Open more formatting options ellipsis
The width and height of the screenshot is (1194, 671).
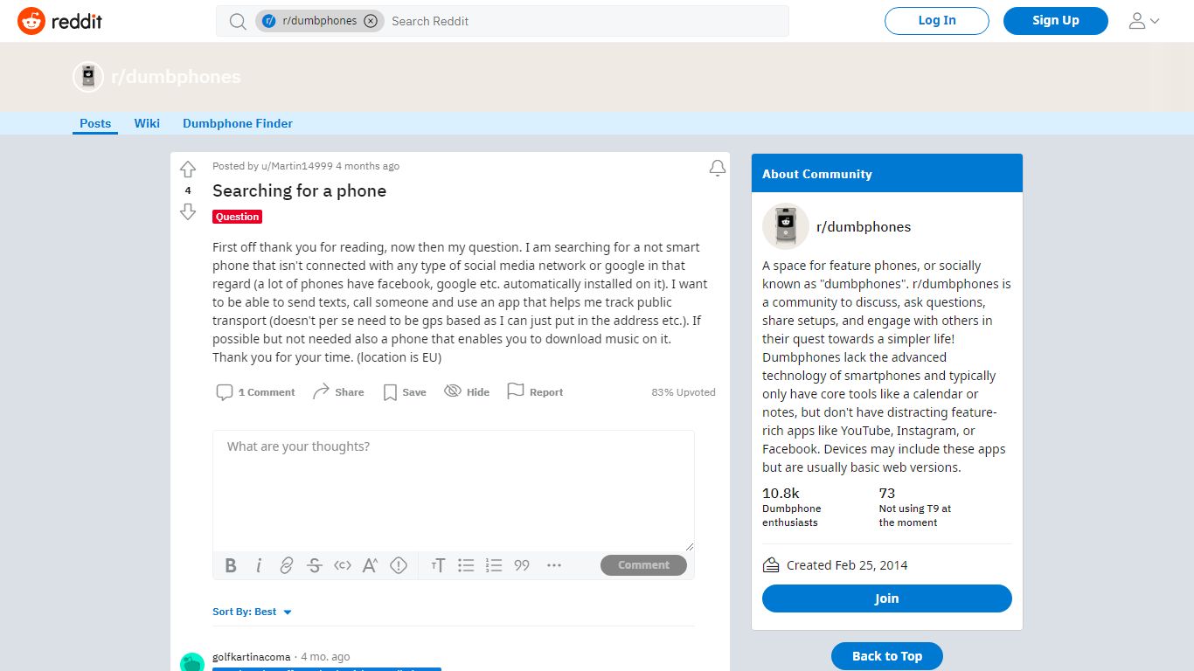(554, 565)
